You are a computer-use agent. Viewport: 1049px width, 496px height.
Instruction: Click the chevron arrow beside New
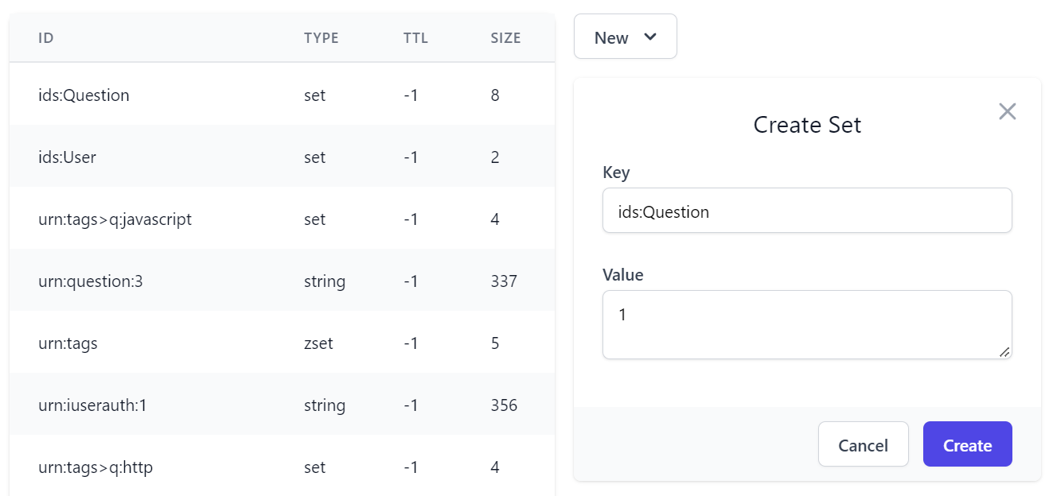650,37
